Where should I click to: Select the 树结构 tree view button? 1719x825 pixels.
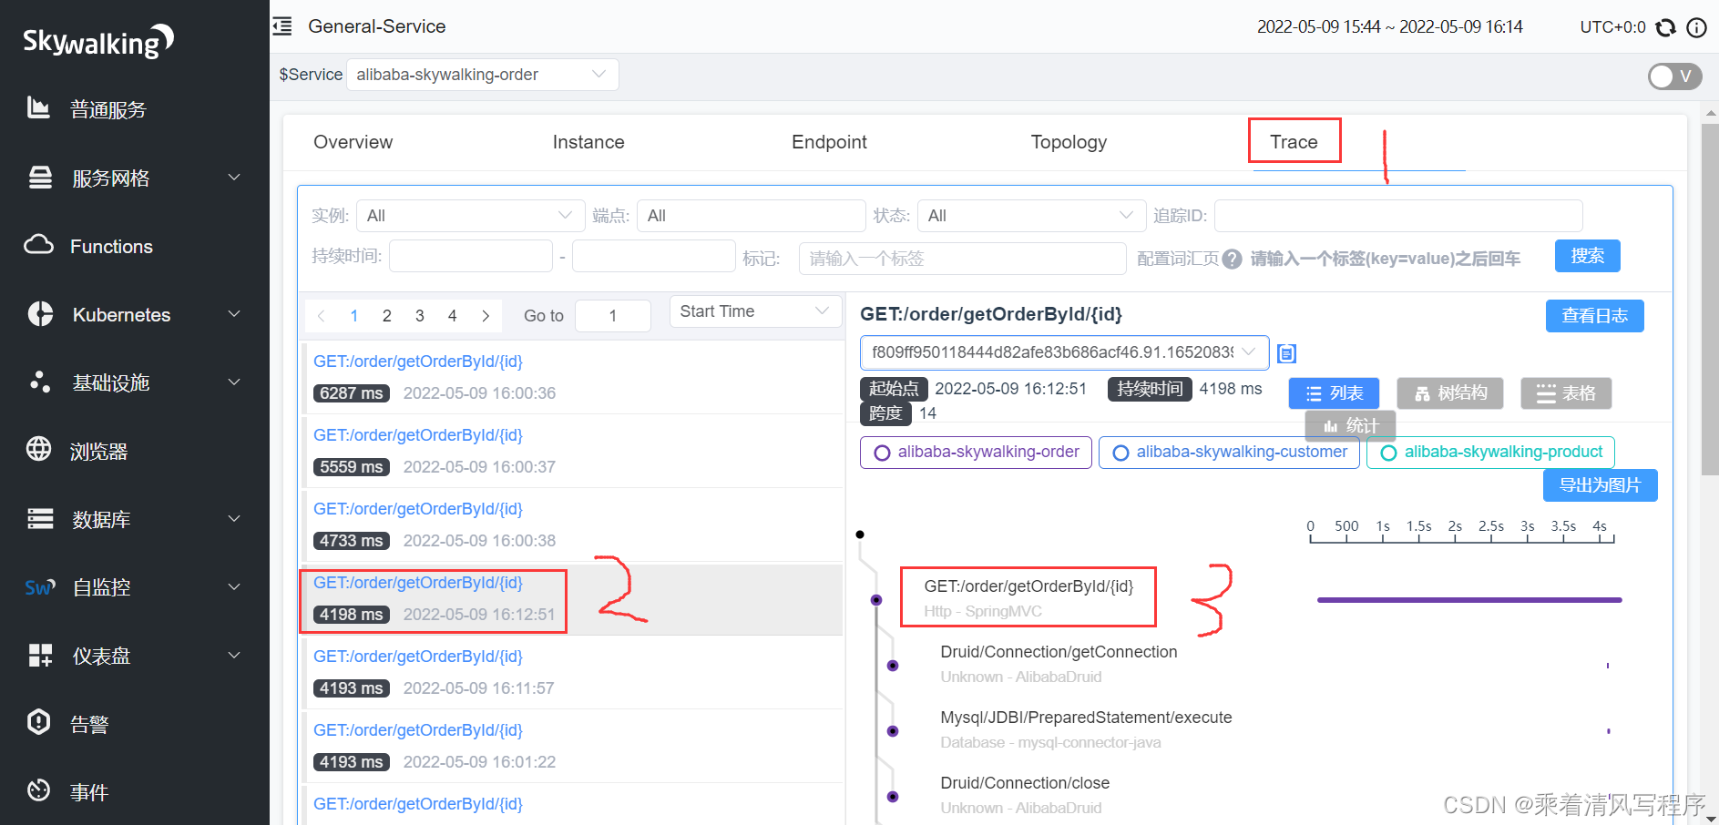(x=1450, y=393)
